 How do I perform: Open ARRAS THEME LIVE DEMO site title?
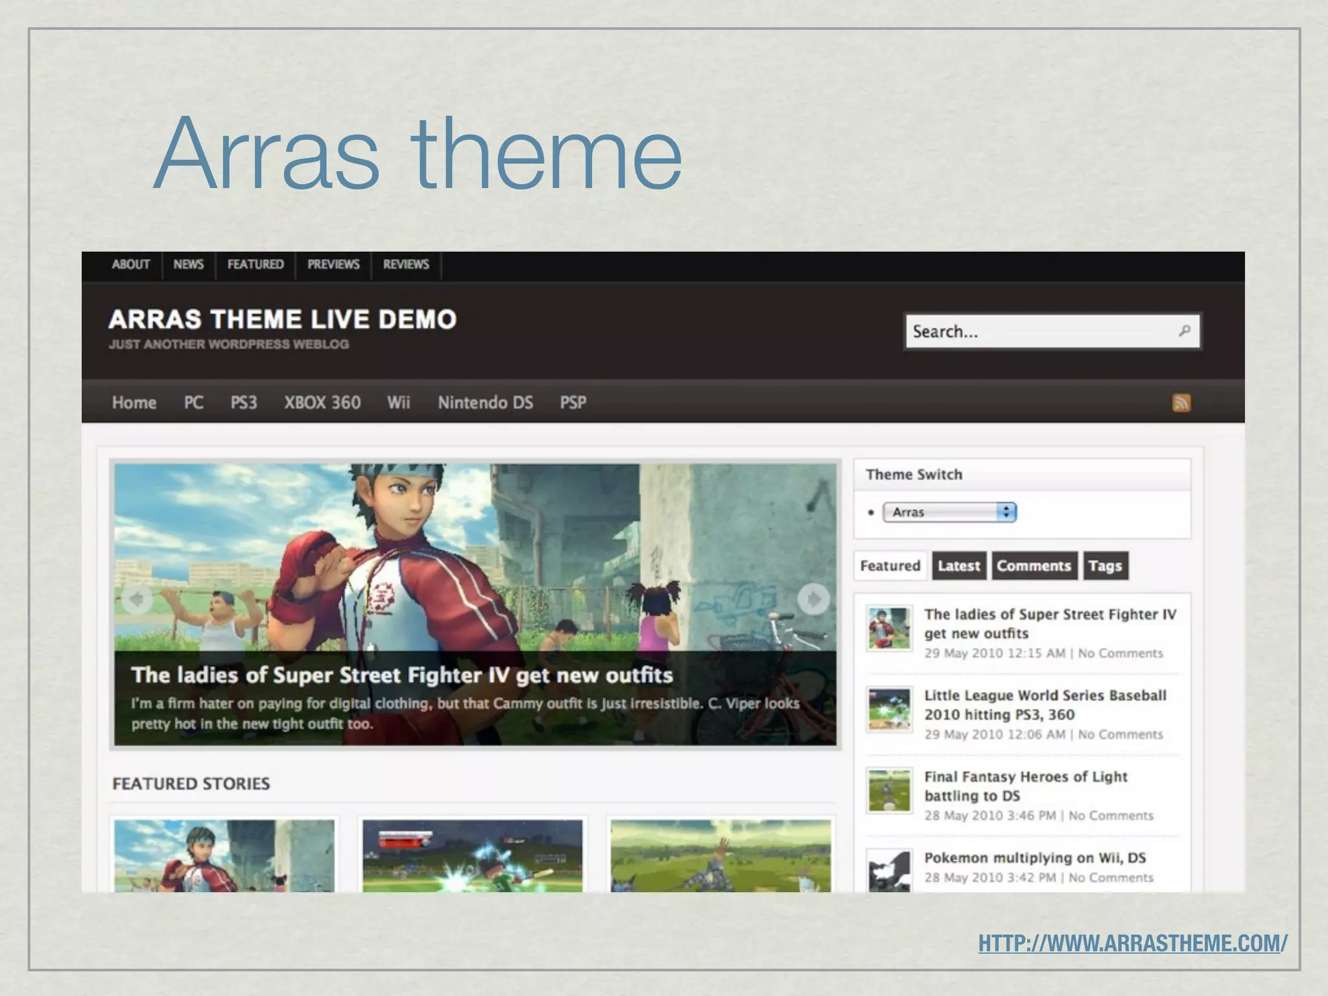point(283,319)
